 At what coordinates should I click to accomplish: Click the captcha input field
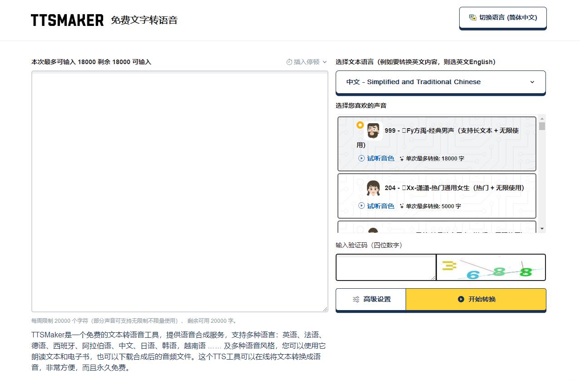point(386,267)
